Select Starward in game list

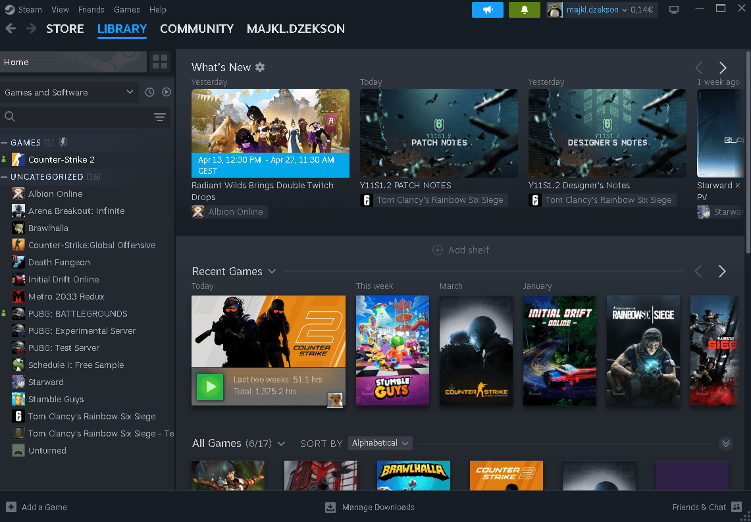point(88,382)
